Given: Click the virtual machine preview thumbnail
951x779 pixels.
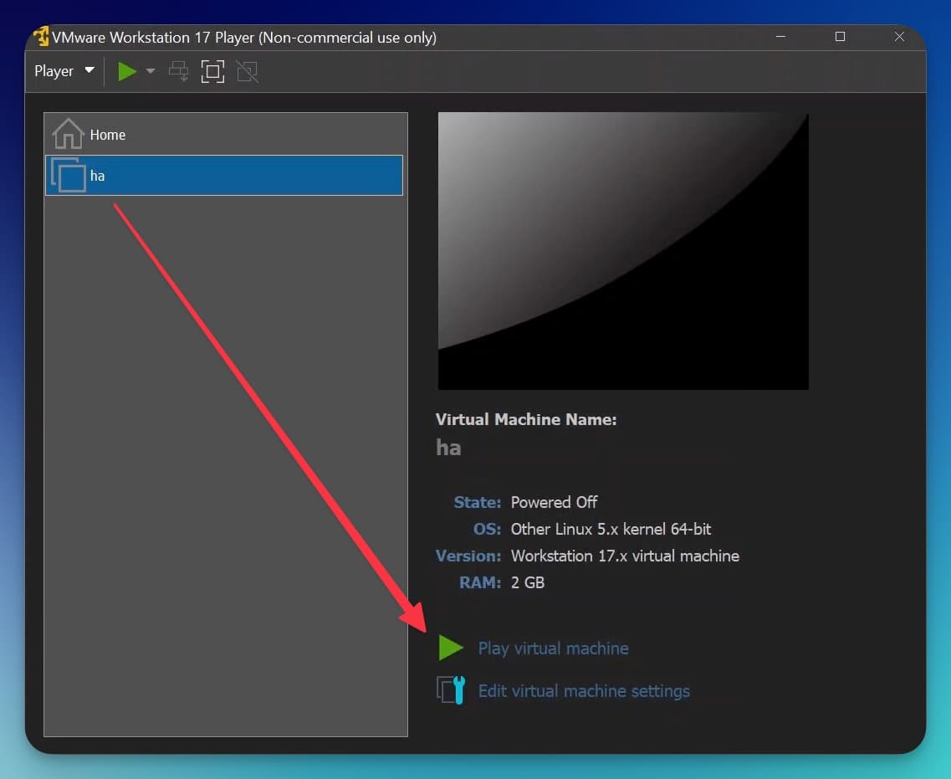Looking at the screenshot, I should click(623, 251).
